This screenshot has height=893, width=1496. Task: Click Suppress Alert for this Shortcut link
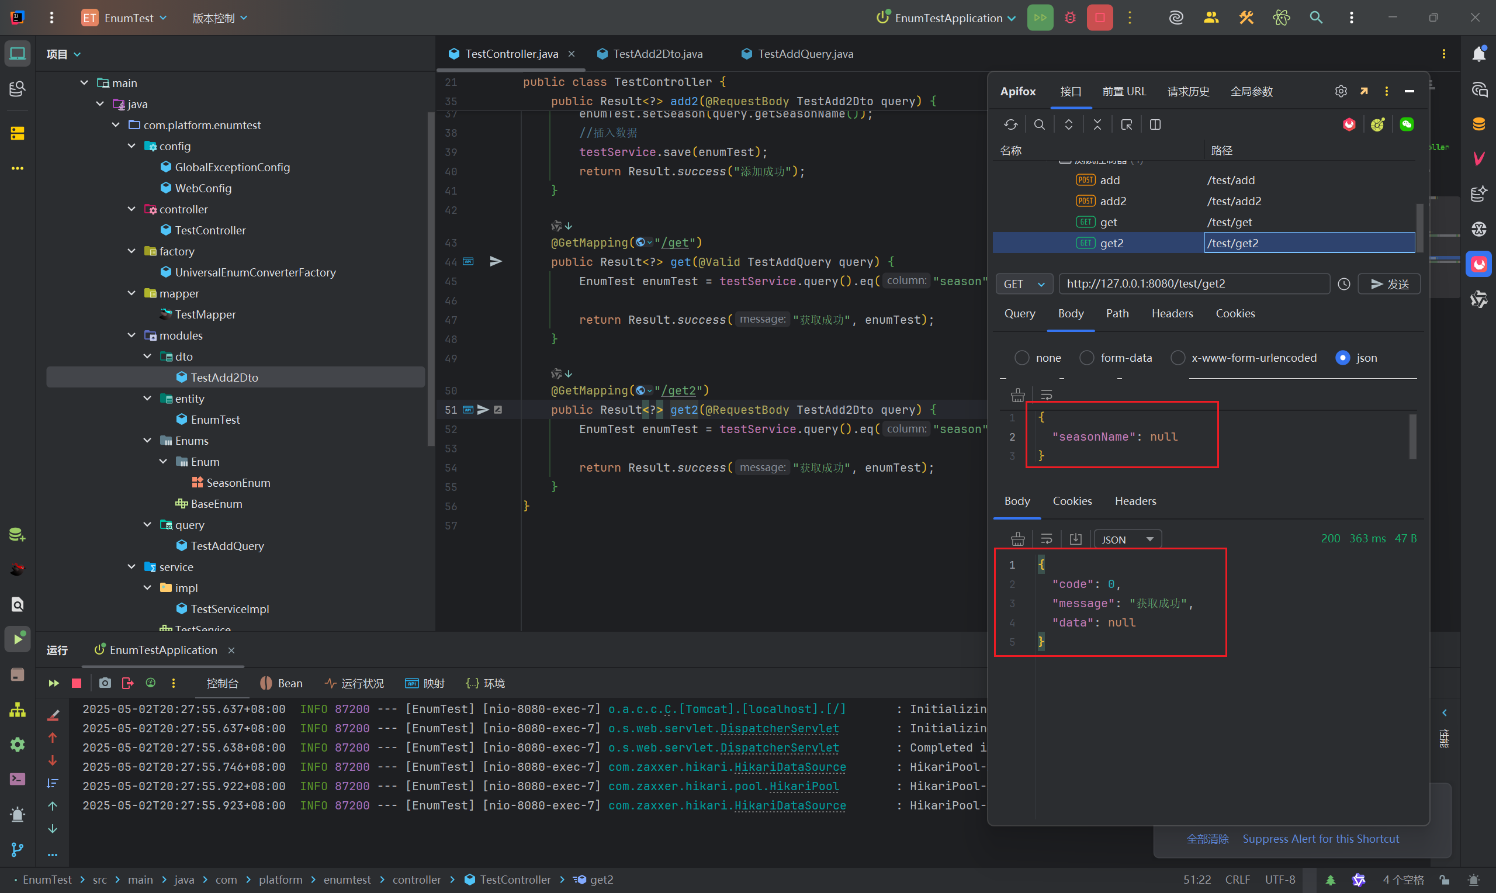pos(1320,839)
